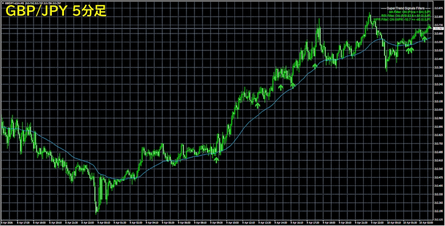Select the second green up-arrow from the left

[258, 105]
